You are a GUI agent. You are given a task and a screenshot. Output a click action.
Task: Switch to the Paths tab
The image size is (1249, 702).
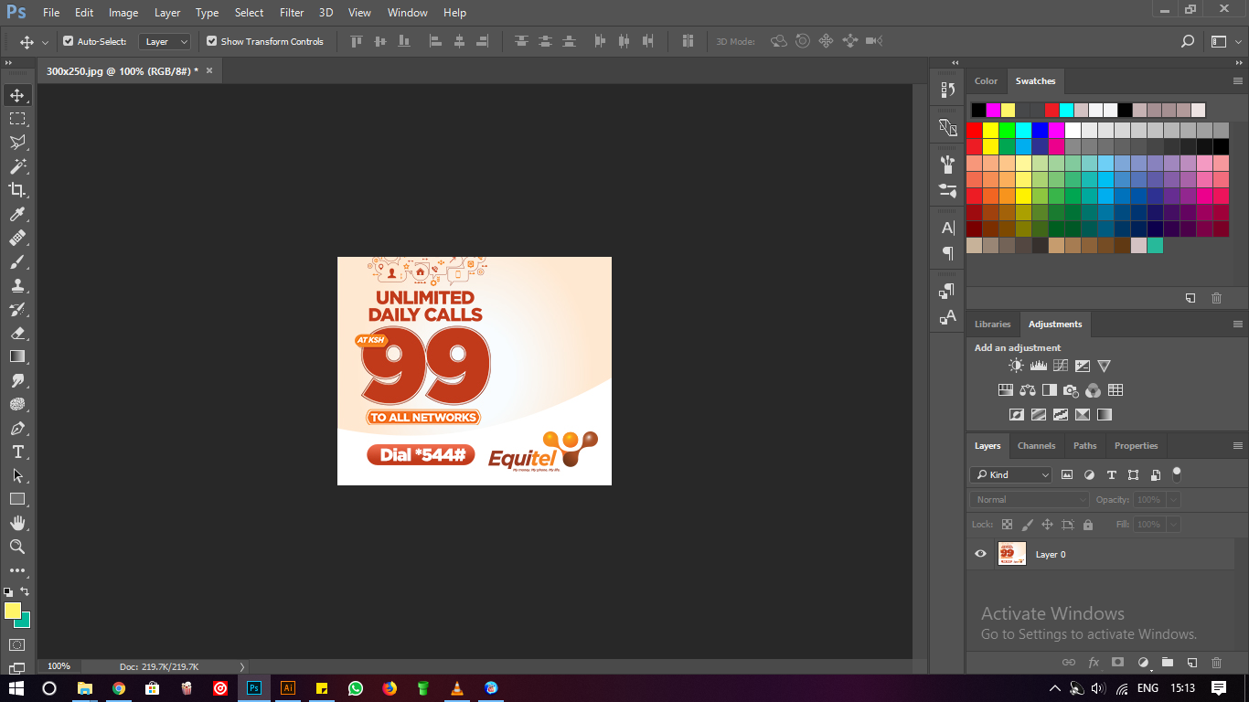[x=1084, y=446]
